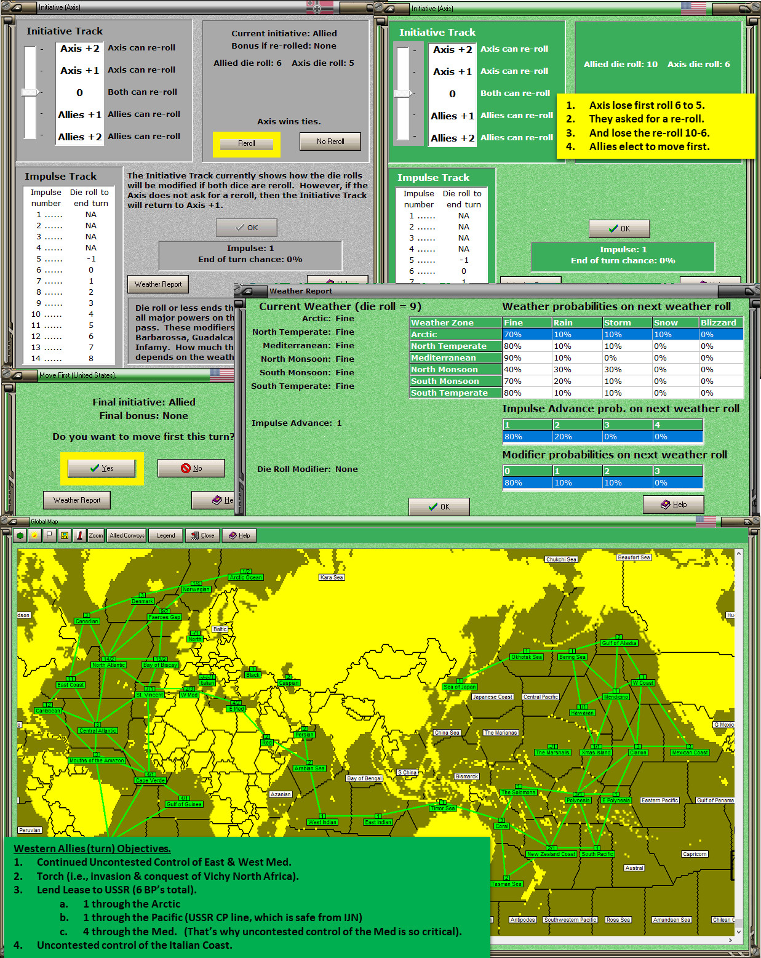Click the Sea of Japan label on map
The width and height of the screenshot is (761, 958).
(x=460, y=687)
